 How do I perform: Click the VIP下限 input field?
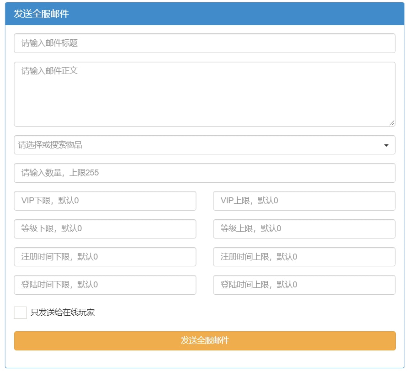(x=105, y=201)
